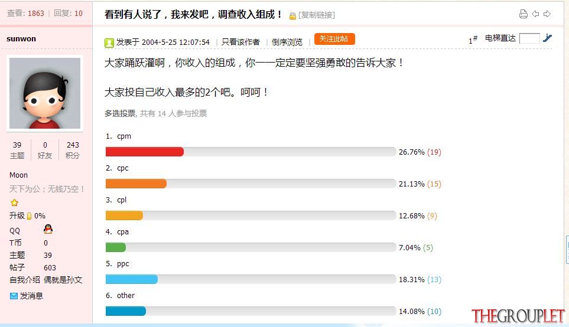Viewport: 569px width, 327px height.
Task: Click the elevator jump icon
Action: coord(547,38)
